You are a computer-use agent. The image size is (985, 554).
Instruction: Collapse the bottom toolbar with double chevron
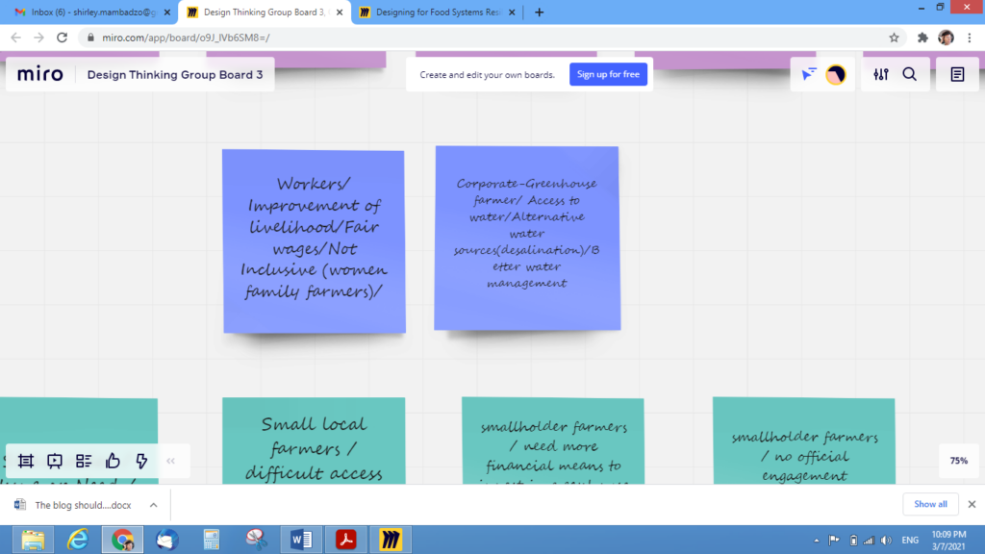tap(170, 461)
